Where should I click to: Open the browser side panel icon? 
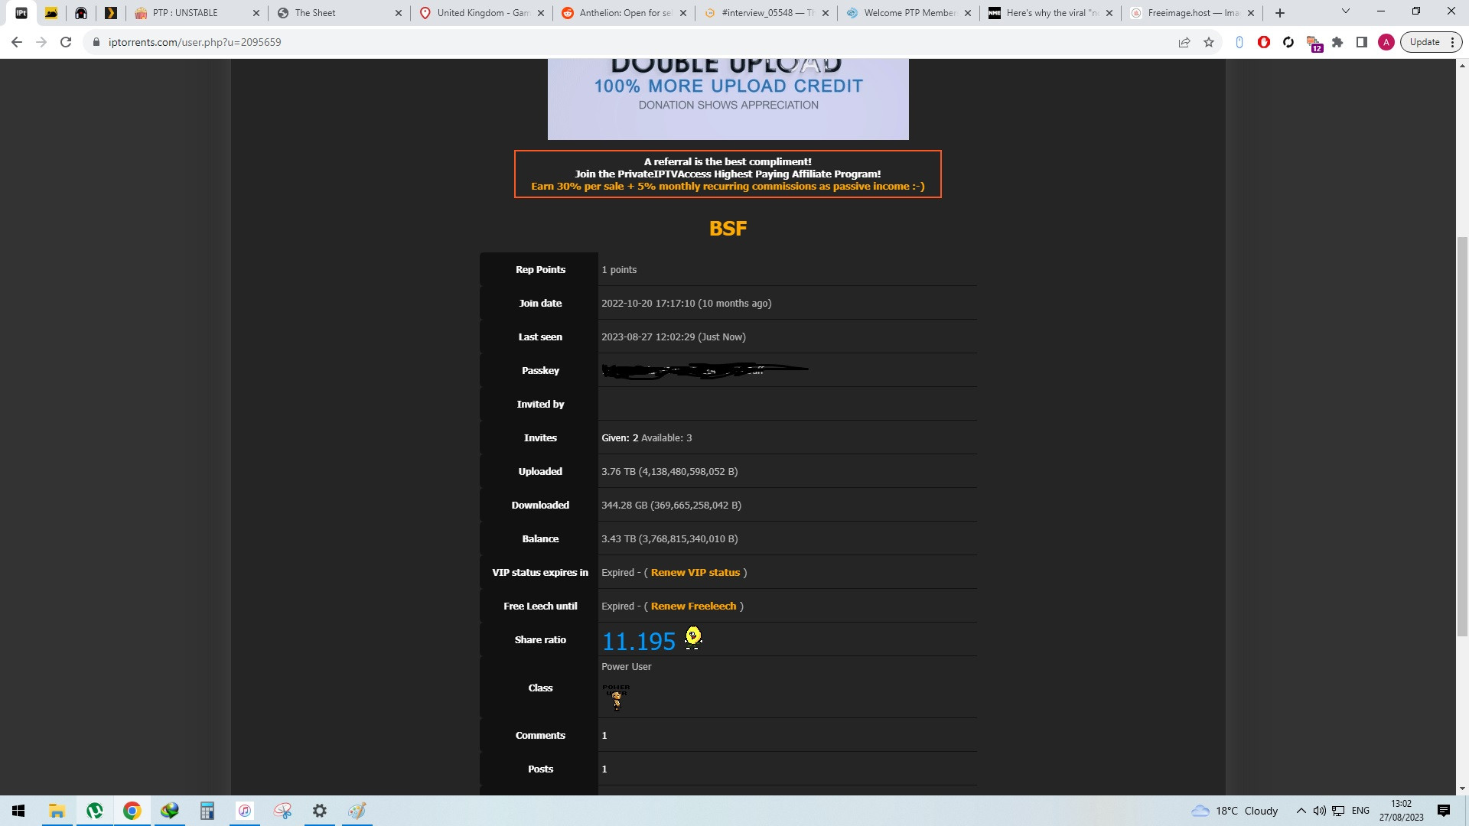(x=1362, y=42)
